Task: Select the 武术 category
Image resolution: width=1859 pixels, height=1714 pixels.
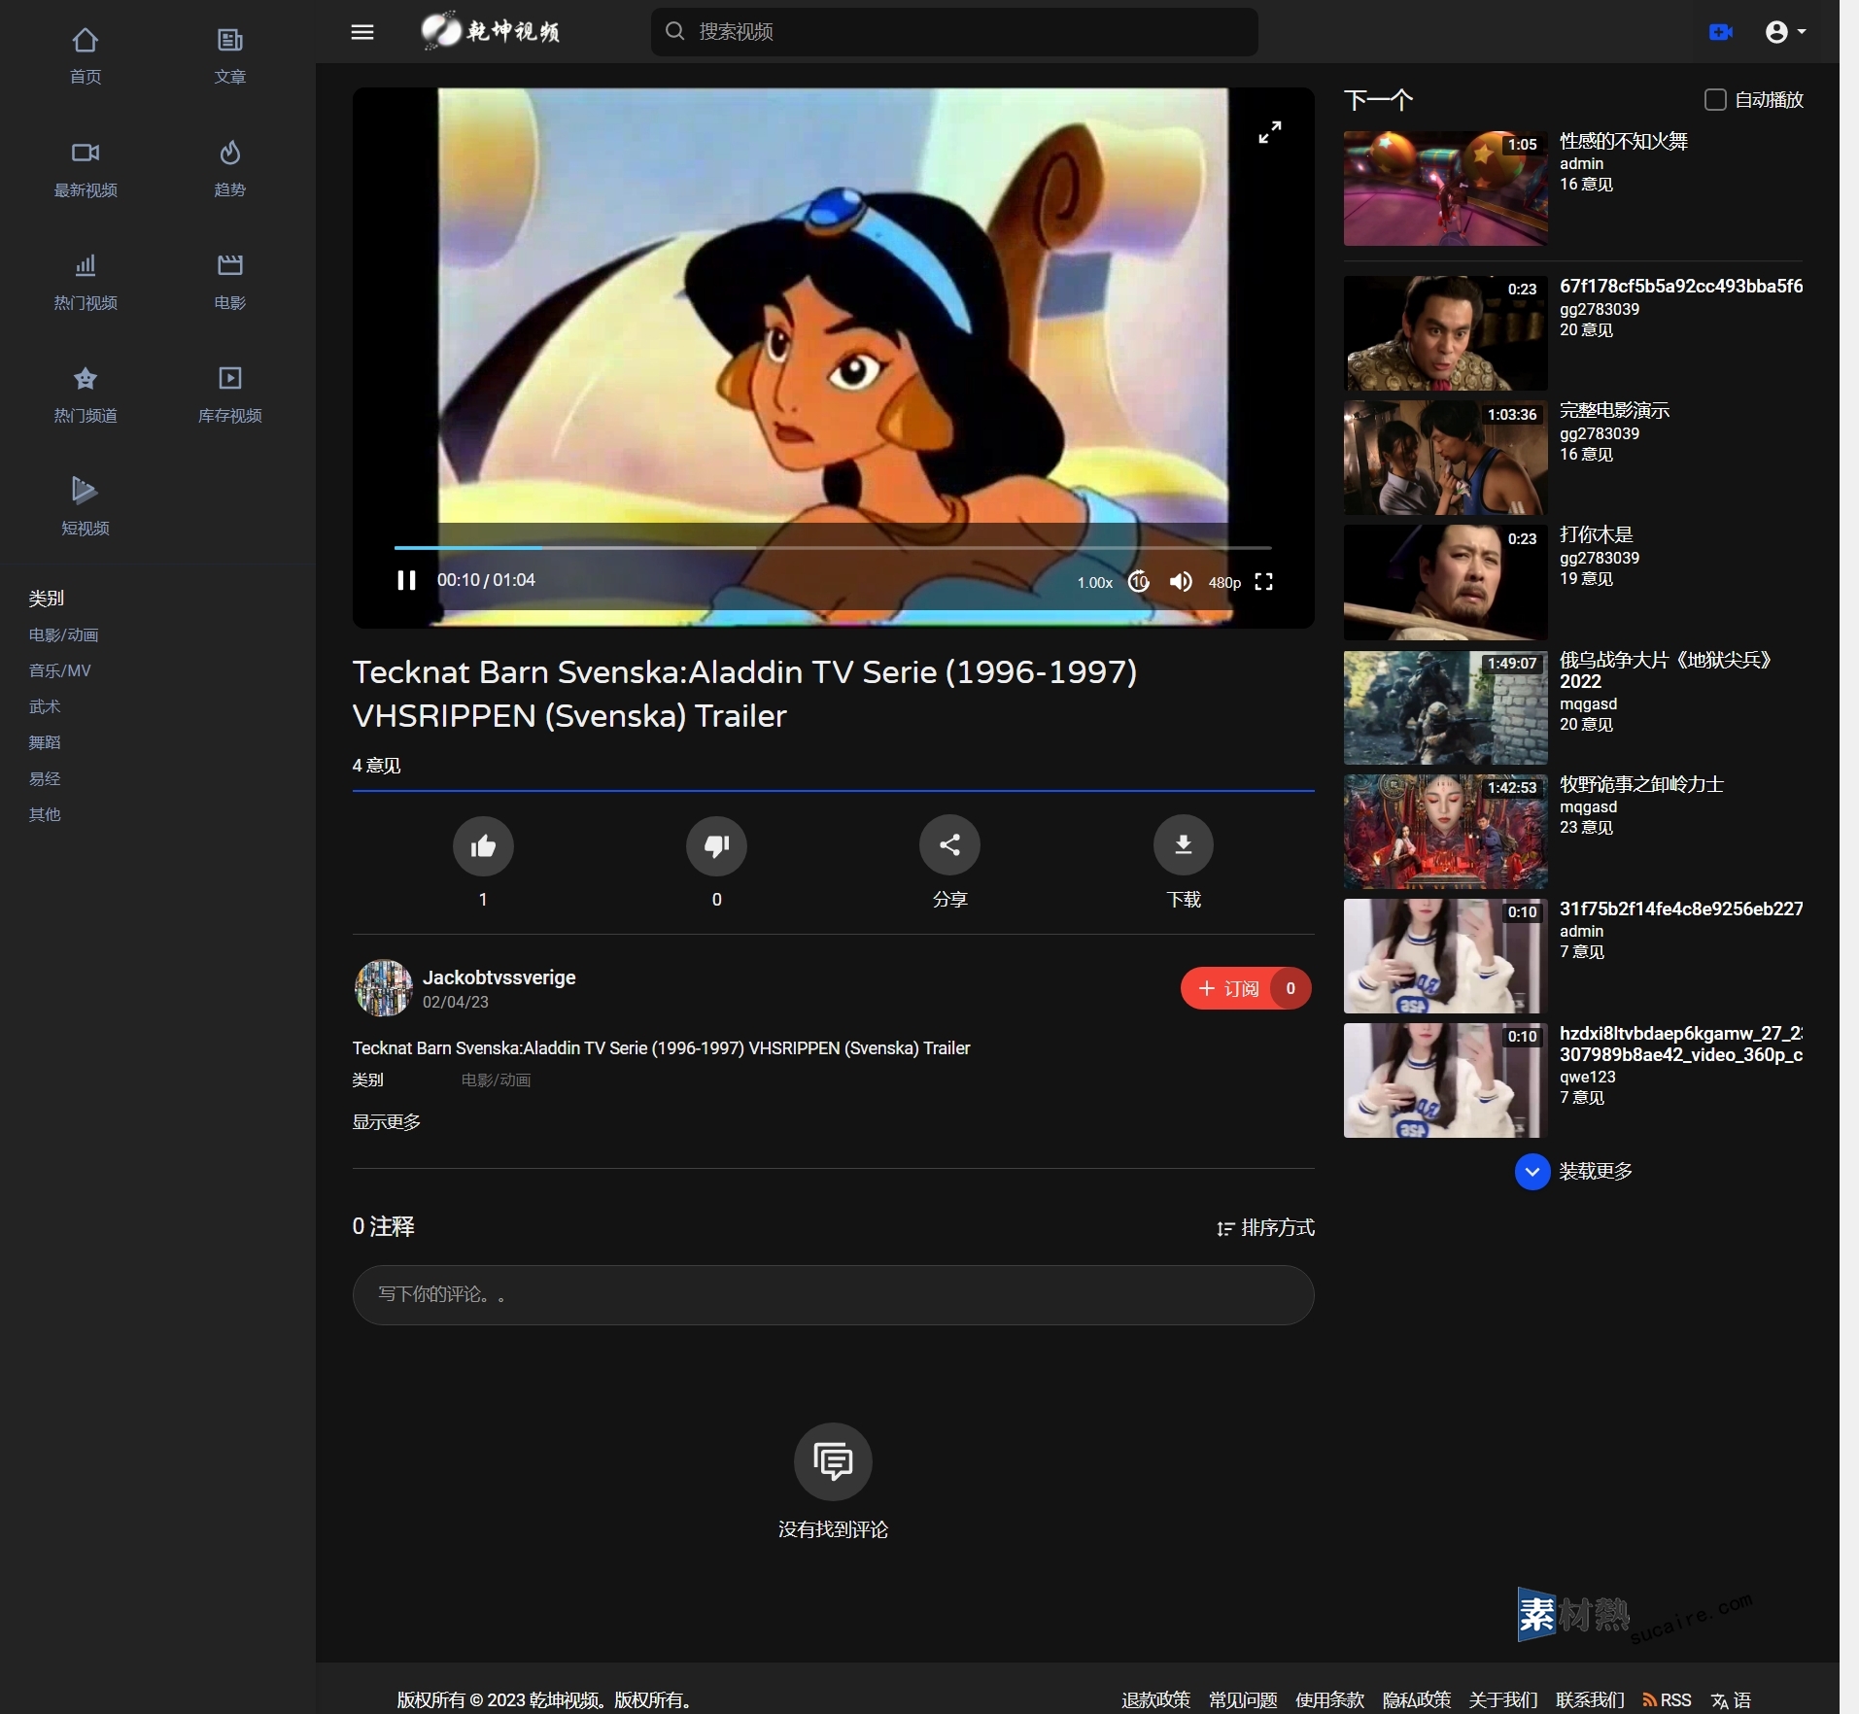Action: [45, 706]
